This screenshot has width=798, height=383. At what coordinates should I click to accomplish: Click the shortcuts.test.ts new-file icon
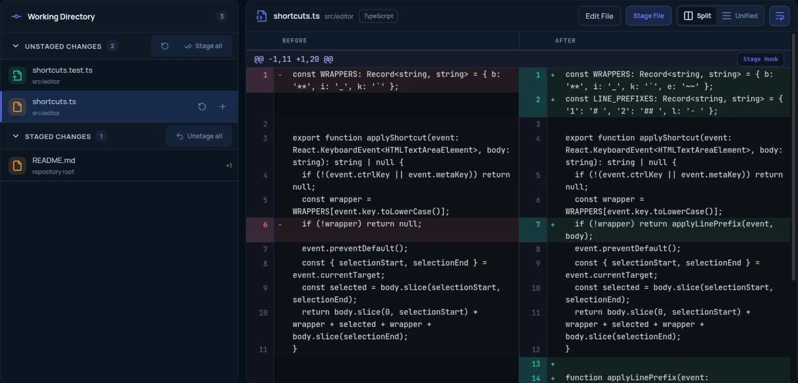click(18, 75)
